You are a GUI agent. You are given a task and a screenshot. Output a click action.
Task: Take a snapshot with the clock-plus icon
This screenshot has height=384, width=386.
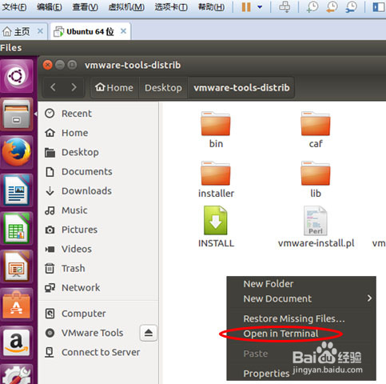[312, 7]
